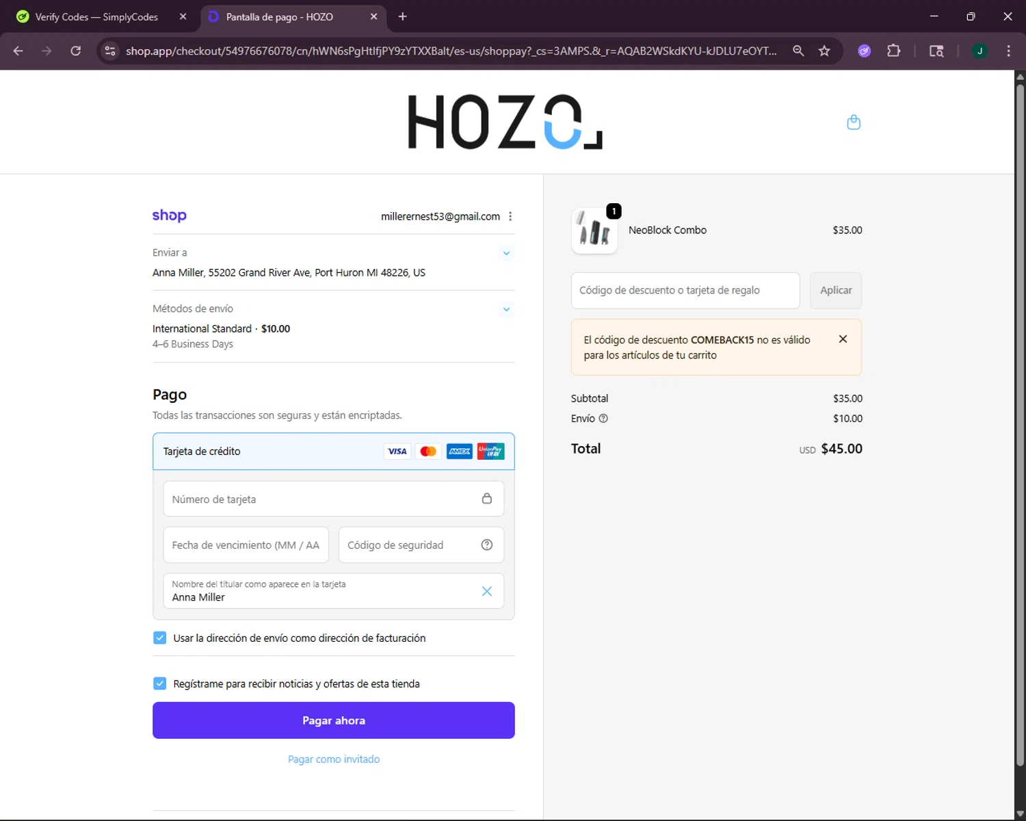Click the International Standard shipping text
Image resolution: width=1026 pixels, height=821 pixels.
[202, 328]
